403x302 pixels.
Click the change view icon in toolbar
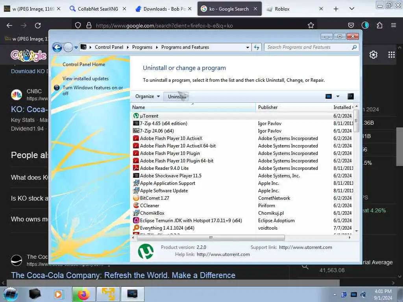click(x=329, y=96)
